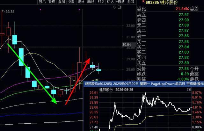204x131 pixels.
Task: Click the 委比 21.84% value
Action: coord(182,9)
